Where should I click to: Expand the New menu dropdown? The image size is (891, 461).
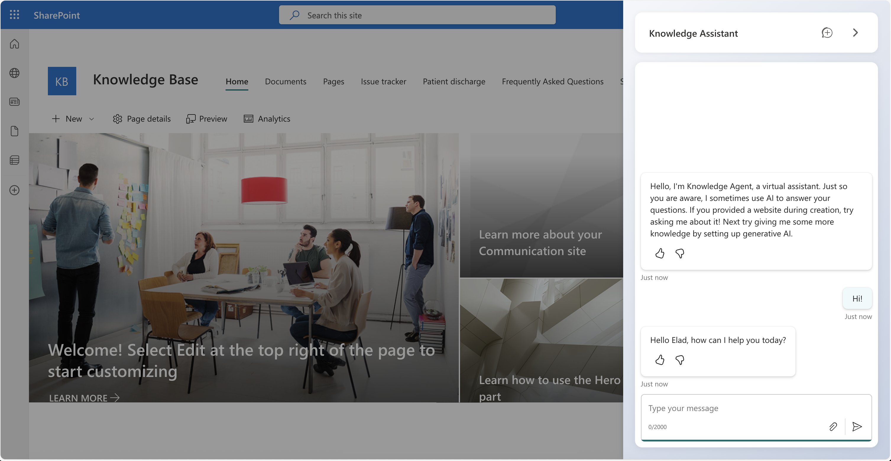click(x=92, y=119)
